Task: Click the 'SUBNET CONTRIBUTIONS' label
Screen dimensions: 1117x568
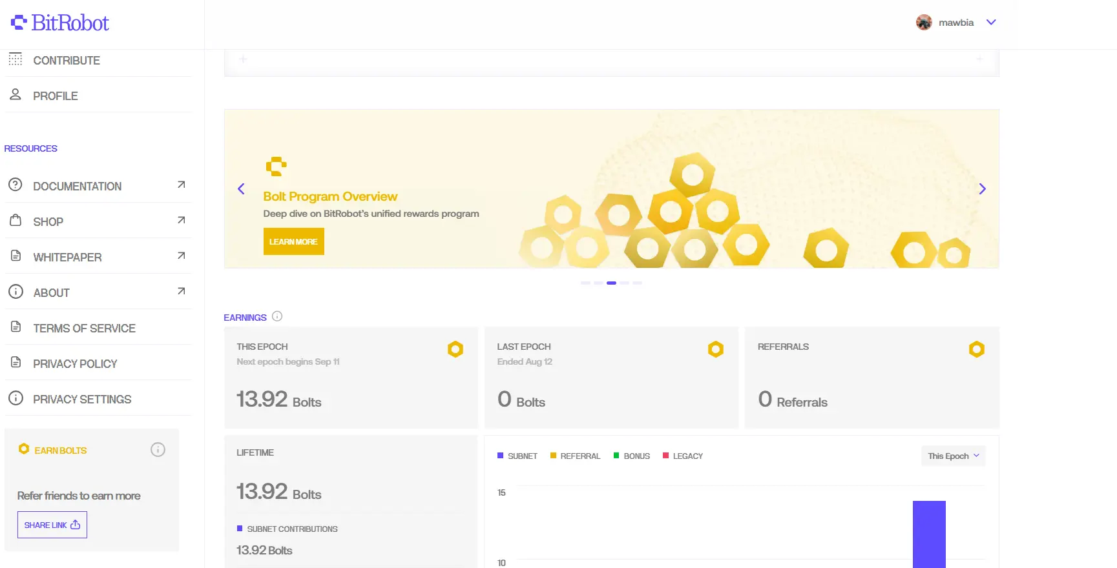Action: point(292,529)
